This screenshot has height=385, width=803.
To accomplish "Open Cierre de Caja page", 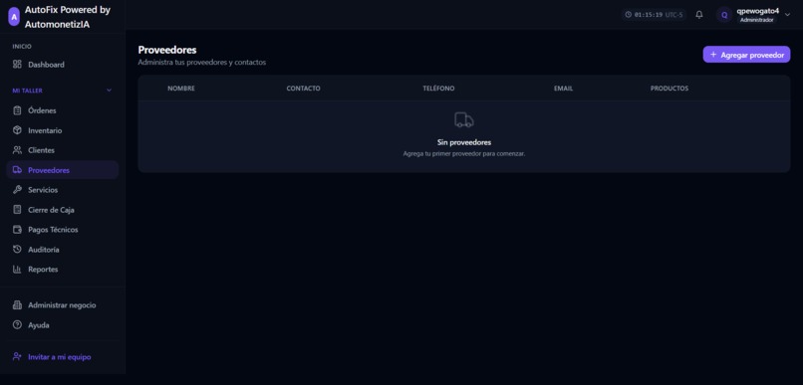I will click(63, 210).
